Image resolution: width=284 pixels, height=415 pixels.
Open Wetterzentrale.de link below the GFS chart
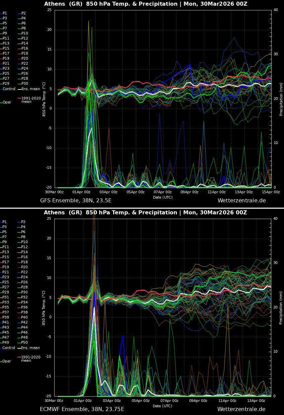pyautogui.click(x=241, y=201)
